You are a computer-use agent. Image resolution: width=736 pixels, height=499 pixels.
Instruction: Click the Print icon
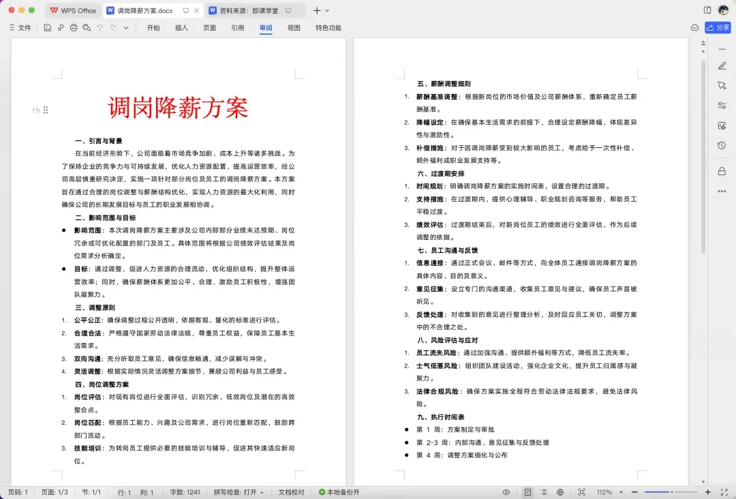coord(74,28)
